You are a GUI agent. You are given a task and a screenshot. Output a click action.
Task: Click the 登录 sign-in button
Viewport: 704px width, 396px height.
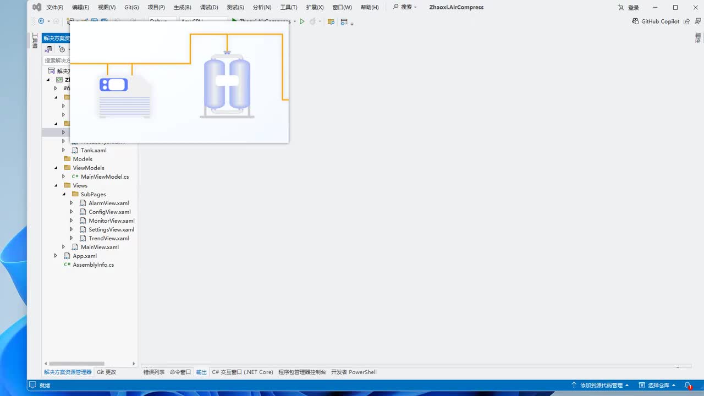pos(634,8)
